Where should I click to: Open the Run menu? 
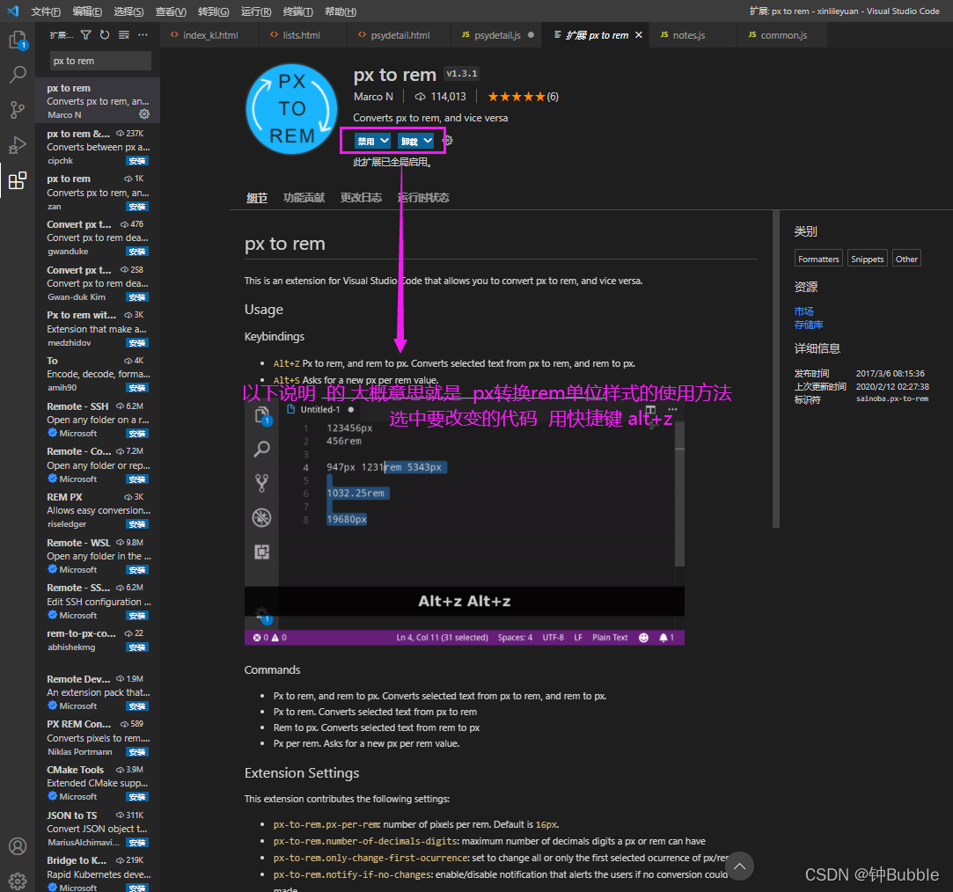[x=256, y=11]
